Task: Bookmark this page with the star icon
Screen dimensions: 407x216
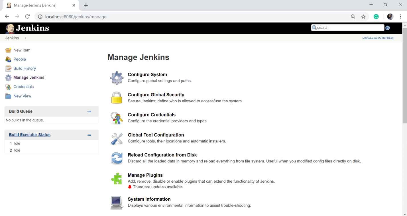Action: pos(363,17)
